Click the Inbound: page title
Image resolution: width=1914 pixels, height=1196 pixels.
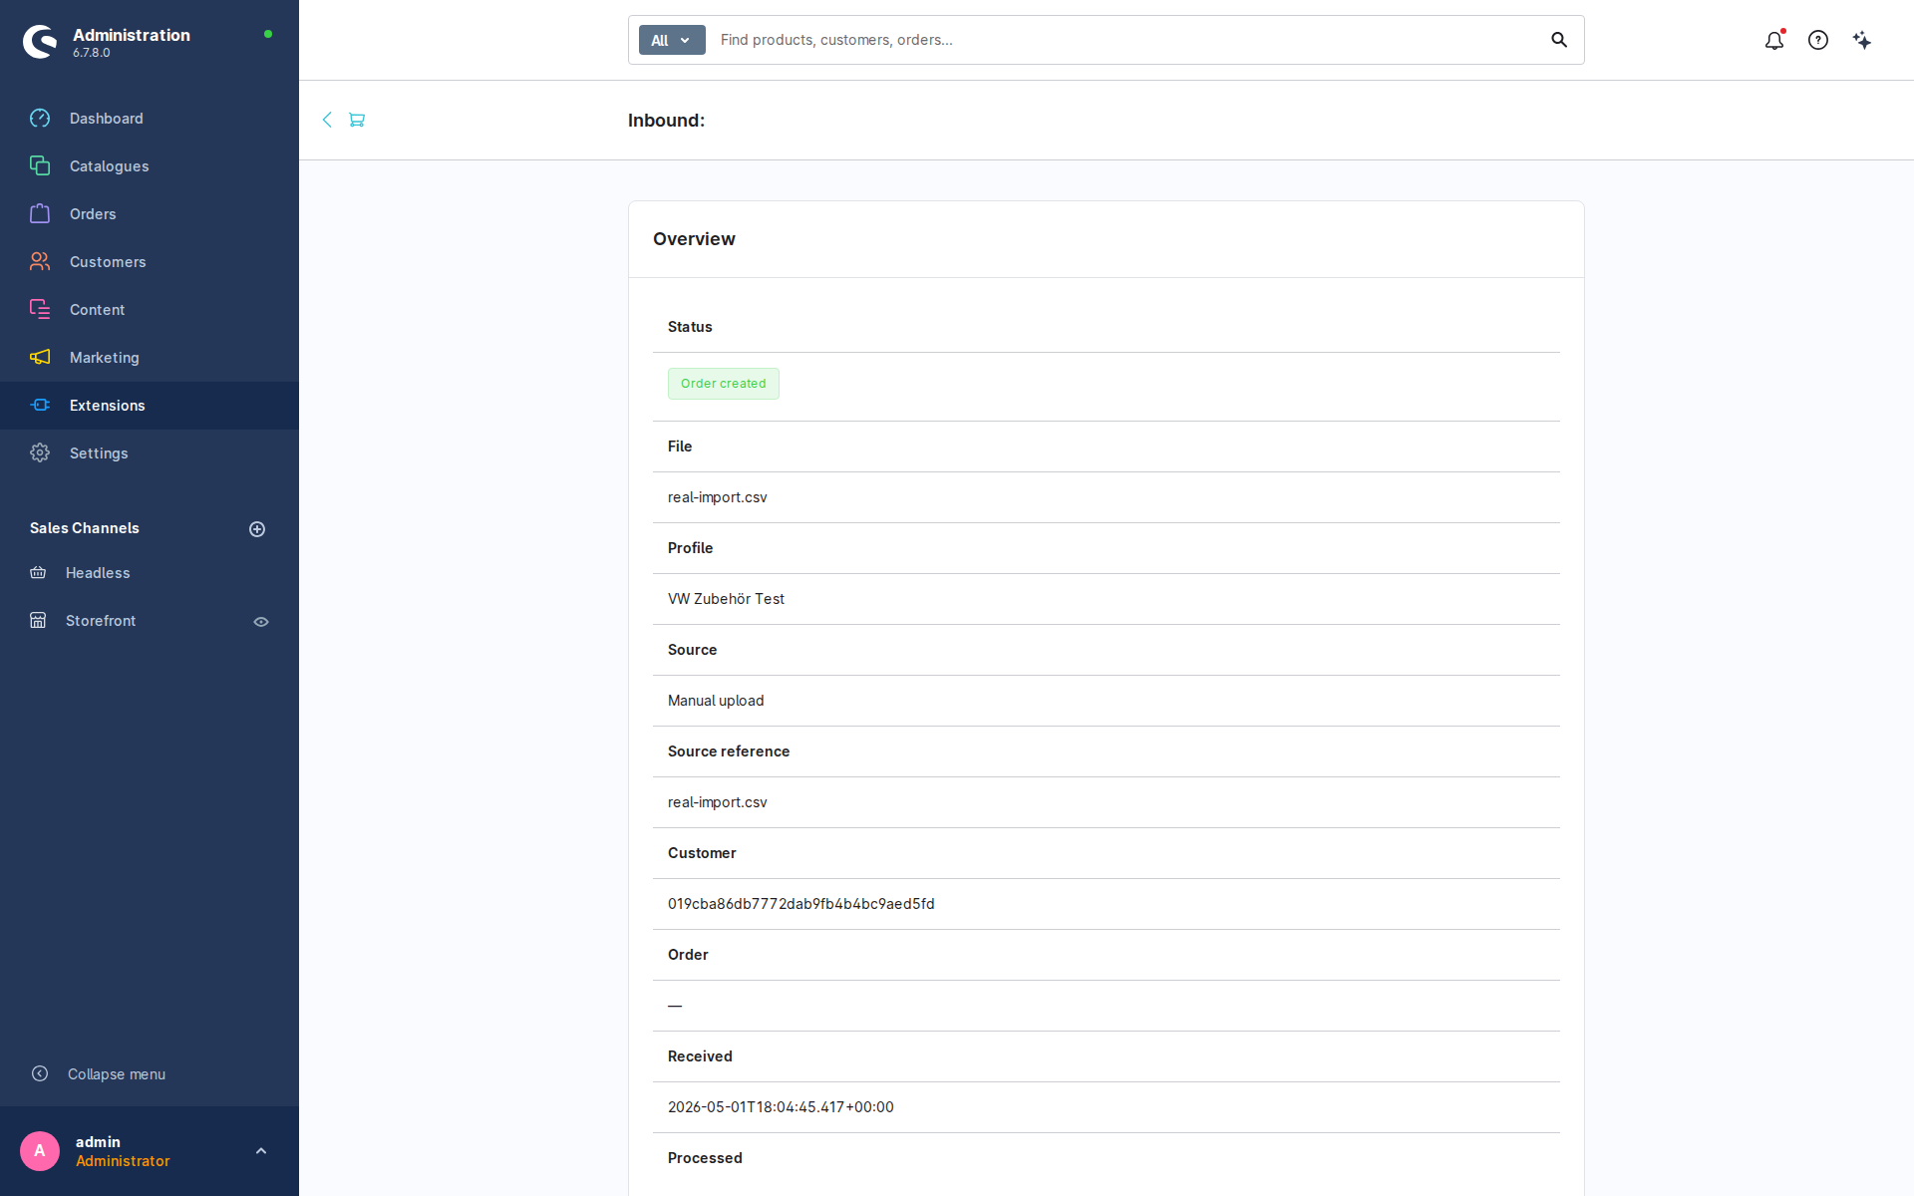tap(666, 121)
